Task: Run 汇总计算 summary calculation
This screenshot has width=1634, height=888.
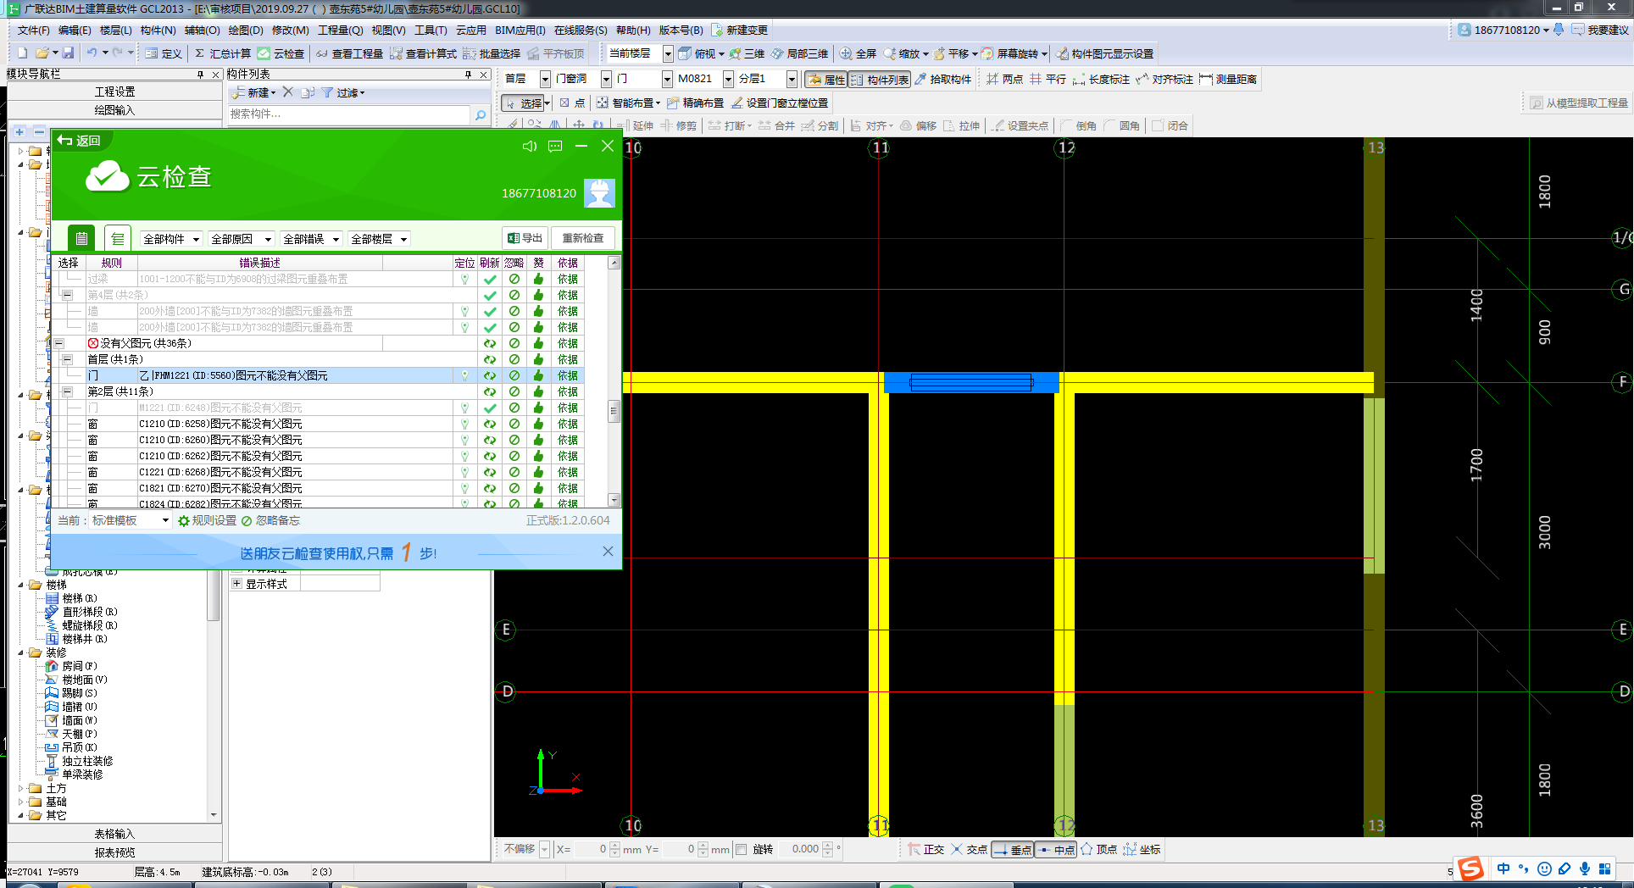Action: click(223, 53)
